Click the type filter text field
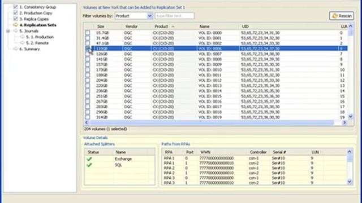 (x=174, y=16)
